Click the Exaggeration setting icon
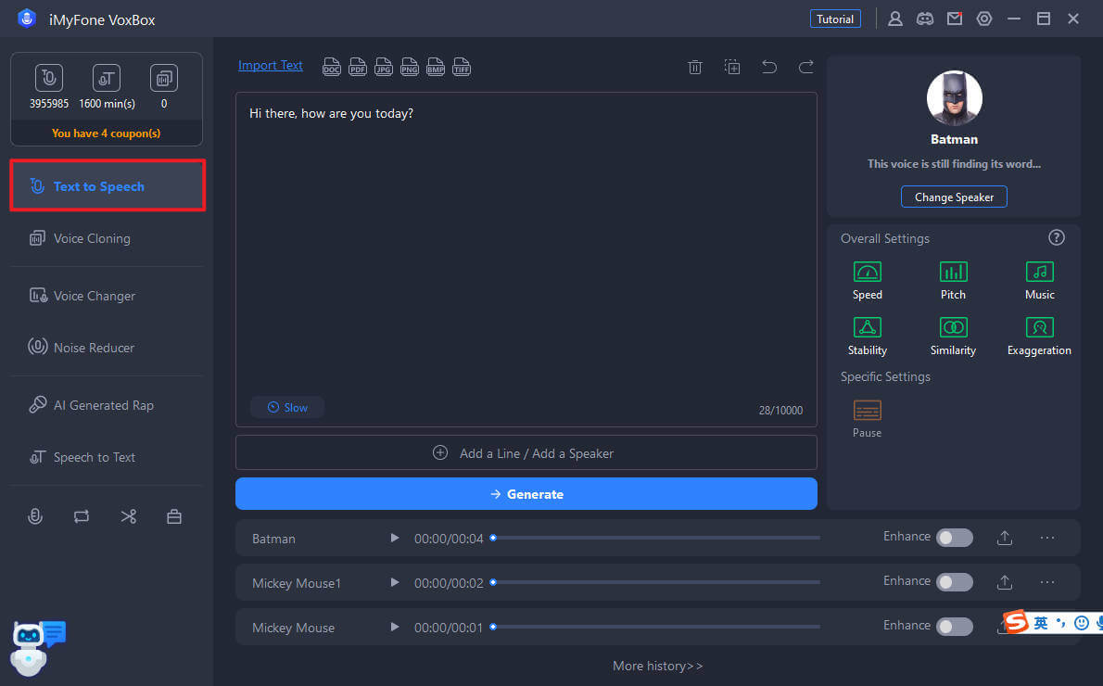Screen dimensions: 1103x686 (x=1039, y=328)
